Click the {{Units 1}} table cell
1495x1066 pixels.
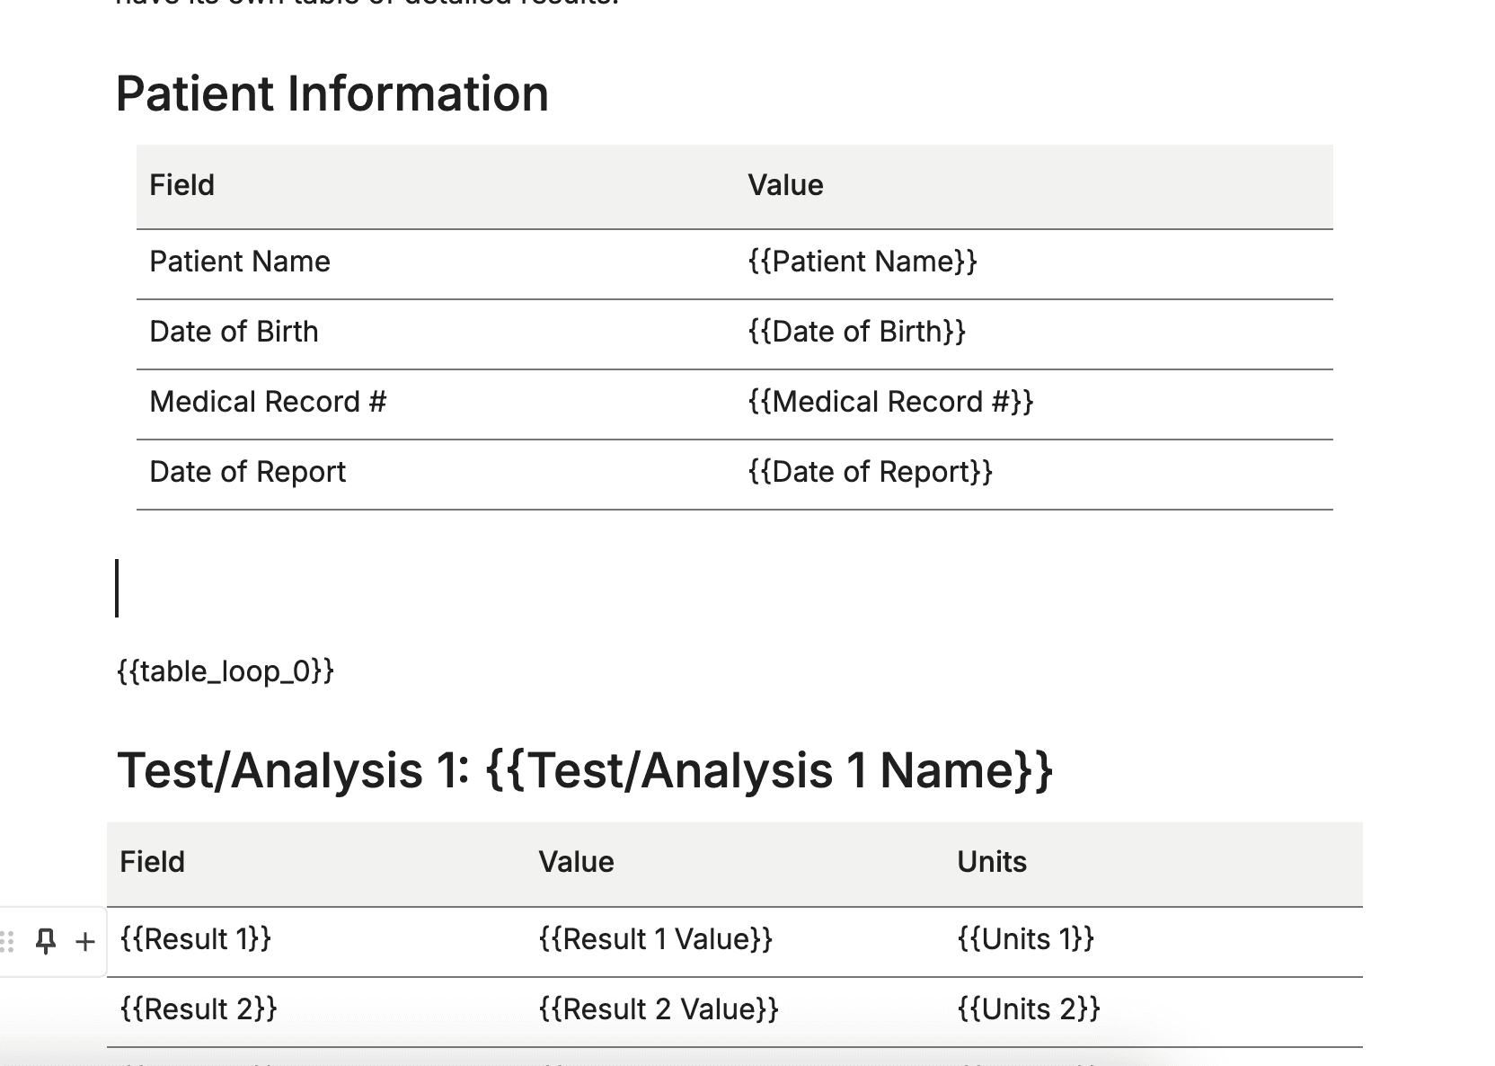point(1025,939)
